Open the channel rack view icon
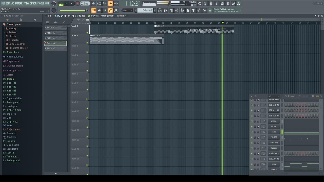 coord(171,10)
